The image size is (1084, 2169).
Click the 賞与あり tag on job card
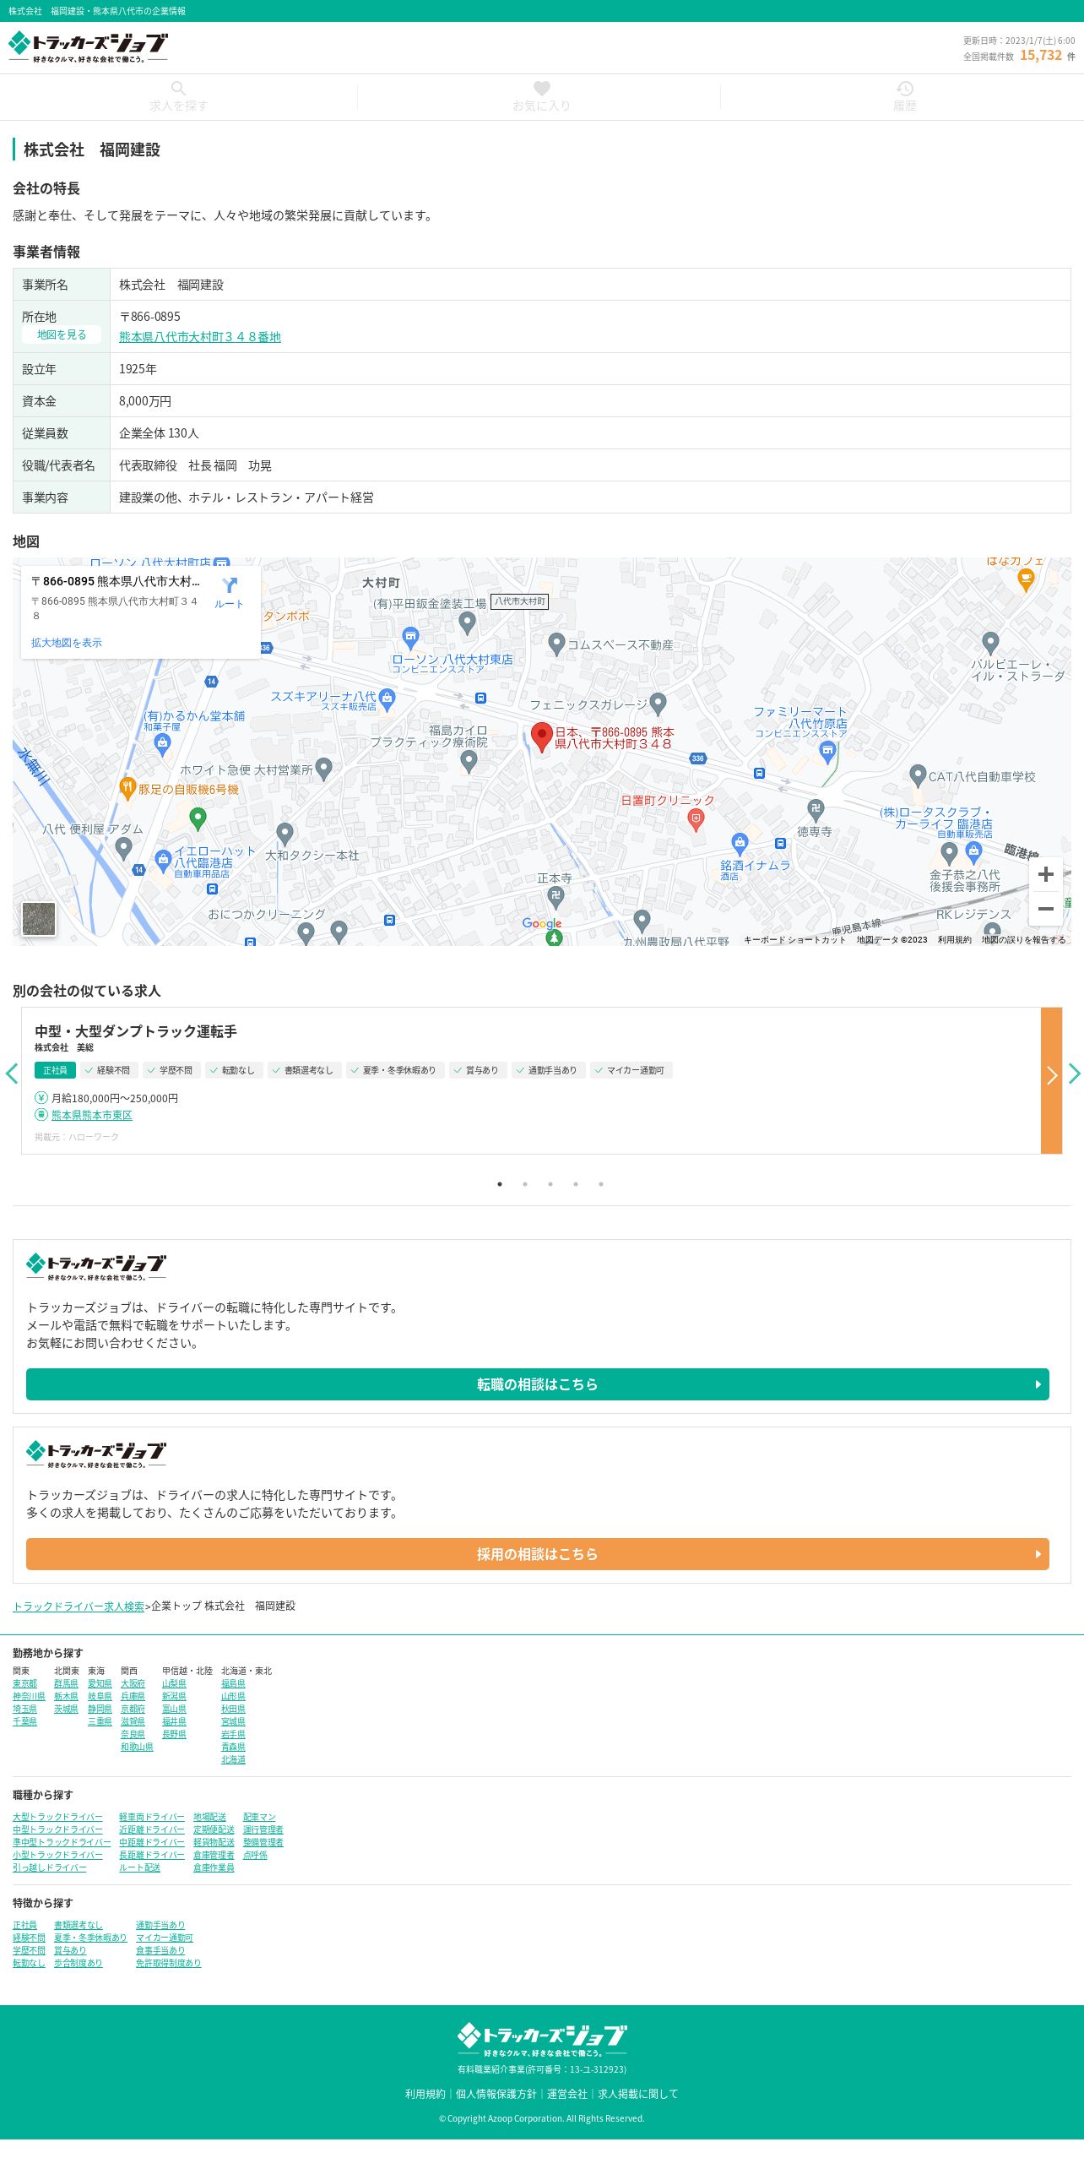(x=478, y=1070)
